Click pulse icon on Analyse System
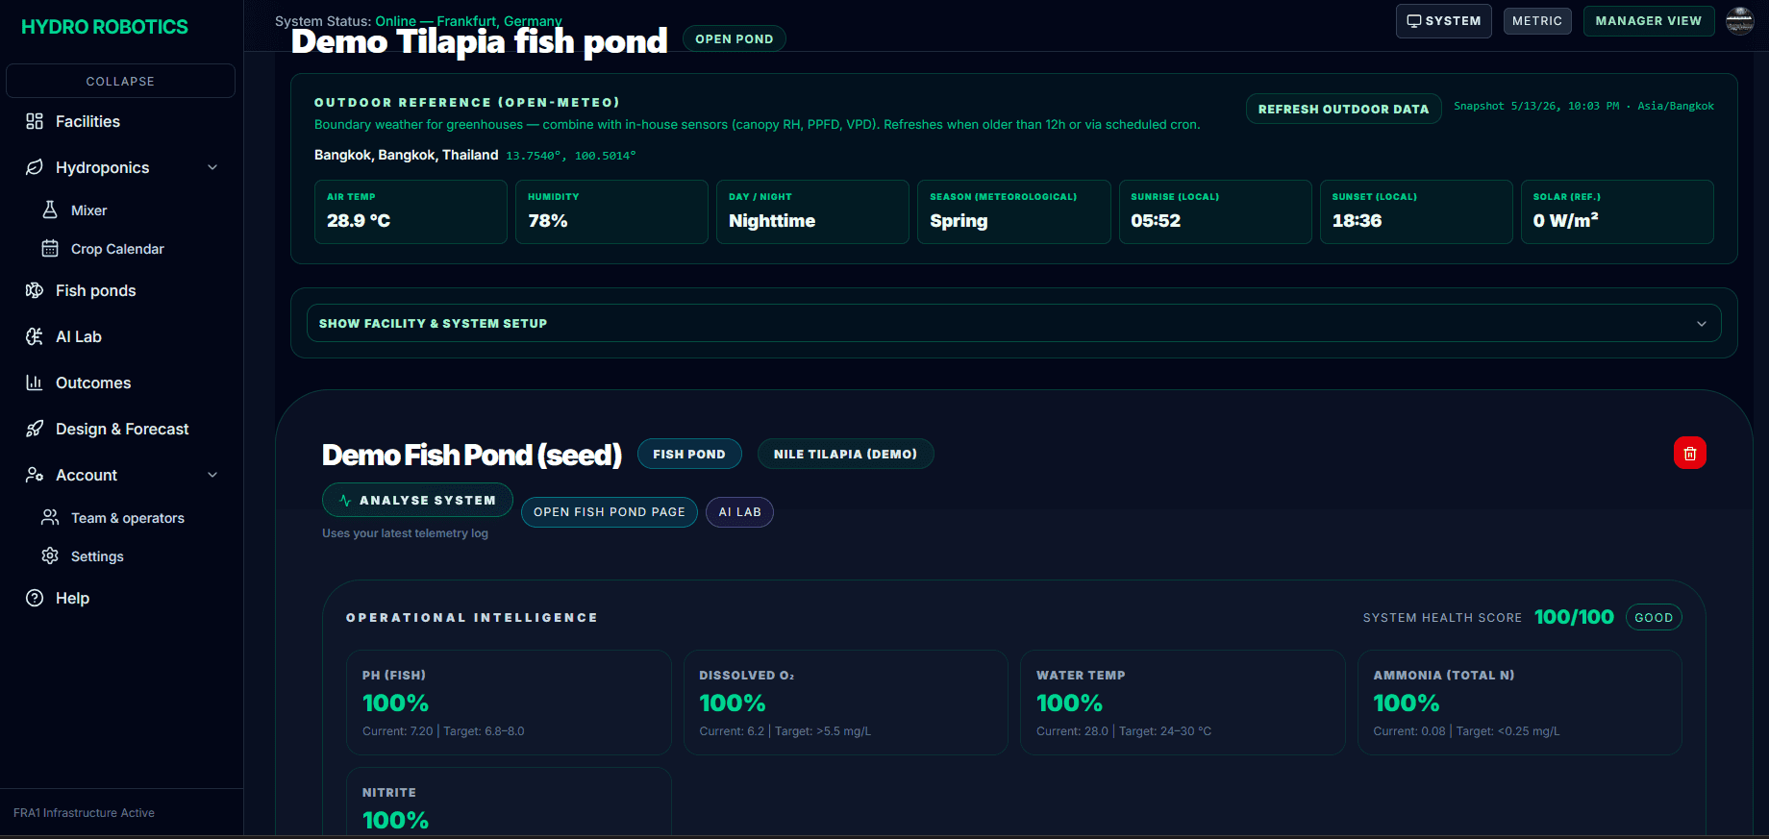Screen dimensions: 1769x839 tap(345, 501)
